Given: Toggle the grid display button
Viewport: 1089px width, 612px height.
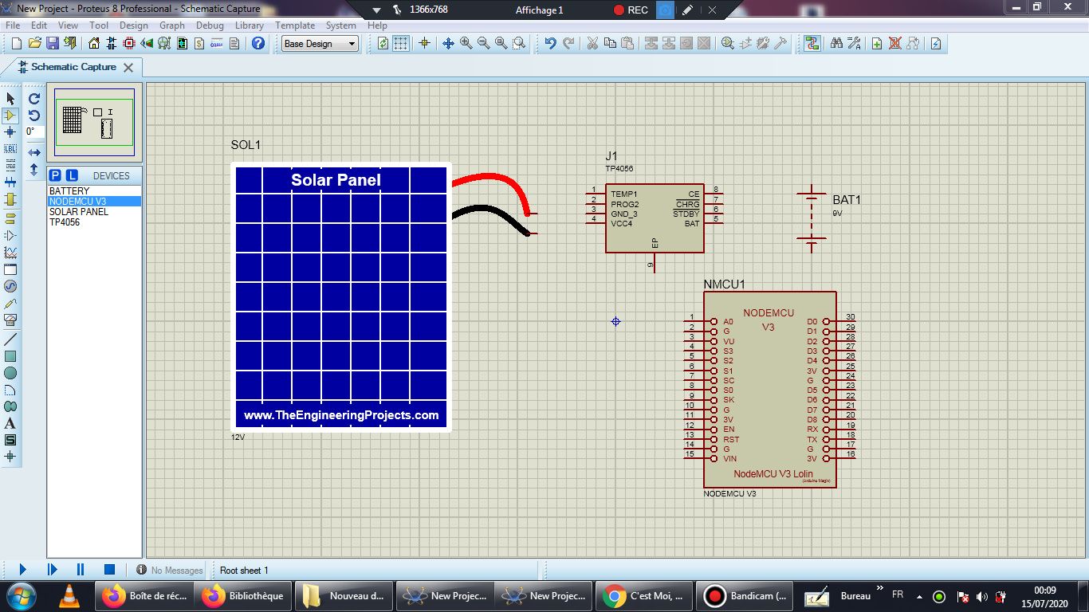Looking at the screenshot, I should 401,43.
